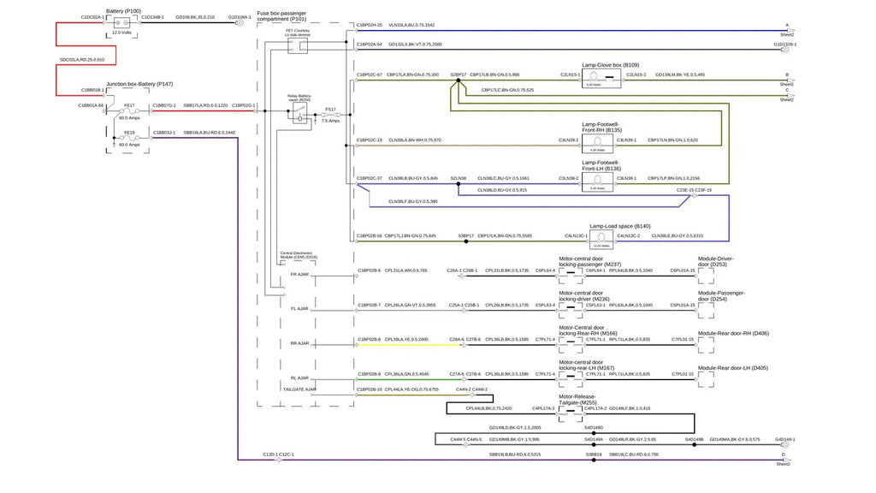The width and height of the screenshot is (876, 493).
Task: Click the G1D108A-1 ground symbol
Action: pos(240,23)
